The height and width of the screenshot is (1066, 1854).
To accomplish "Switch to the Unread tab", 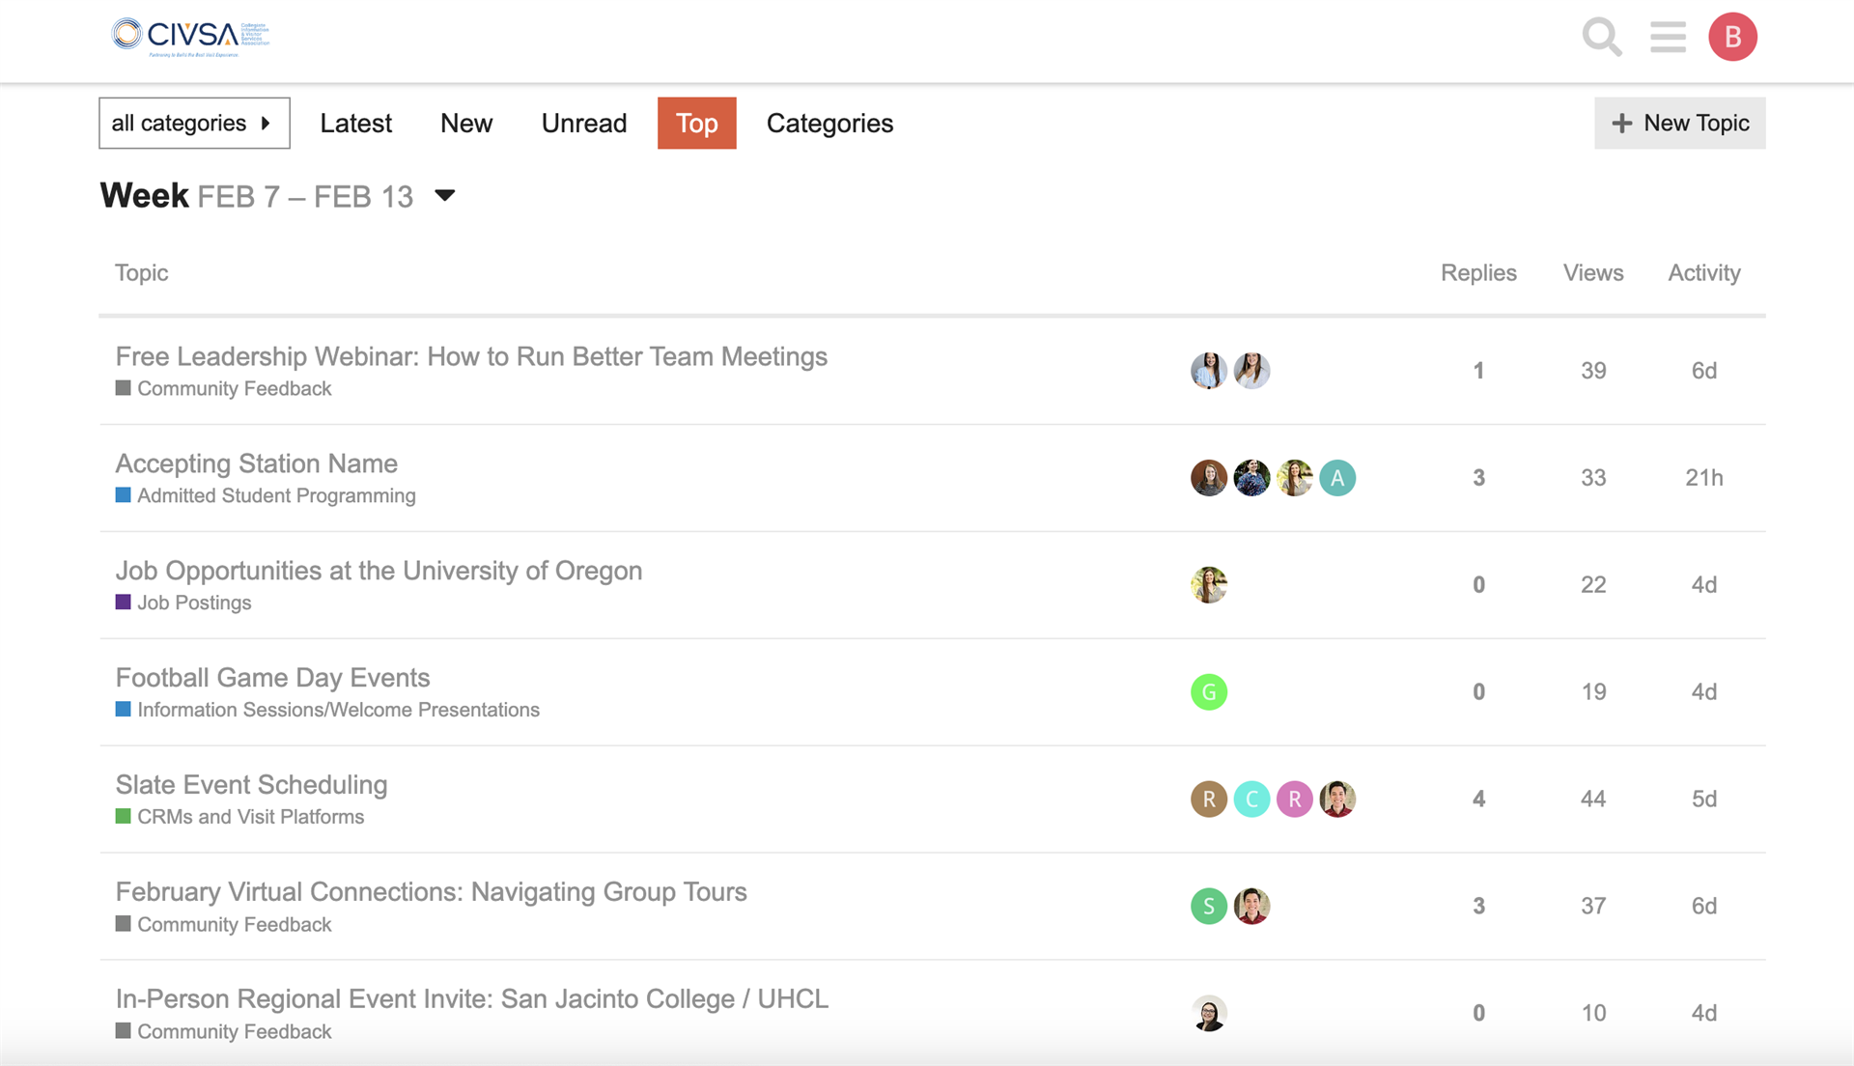I will 583,124.
